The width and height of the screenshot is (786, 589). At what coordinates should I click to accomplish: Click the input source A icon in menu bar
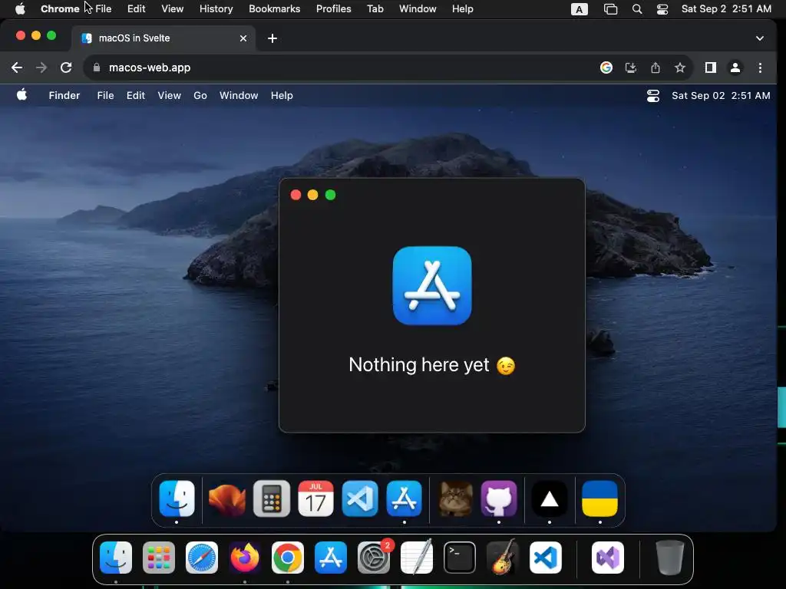pos(579,9)
